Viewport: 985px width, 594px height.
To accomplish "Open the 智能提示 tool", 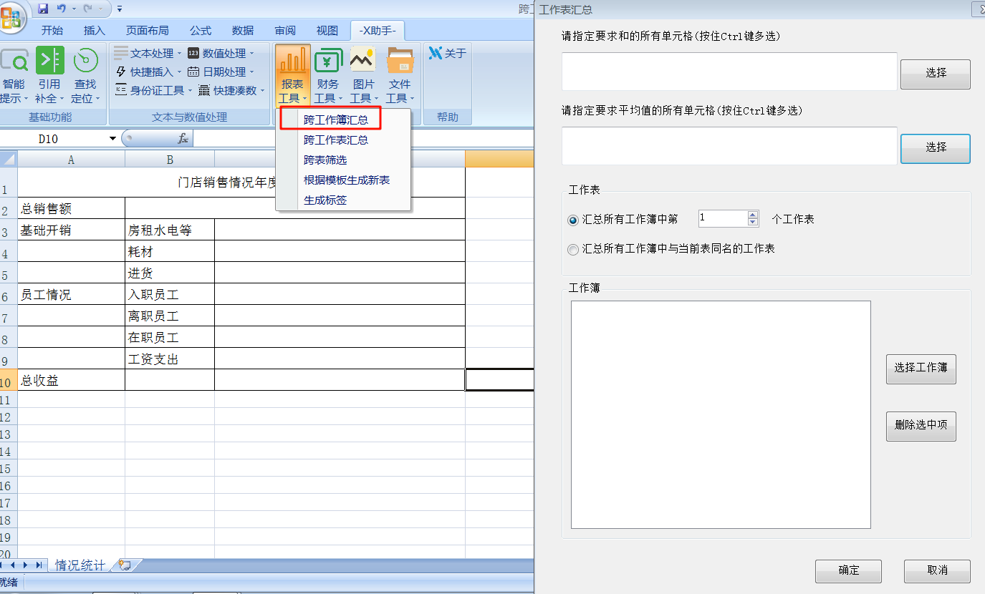I will point(14,75).
